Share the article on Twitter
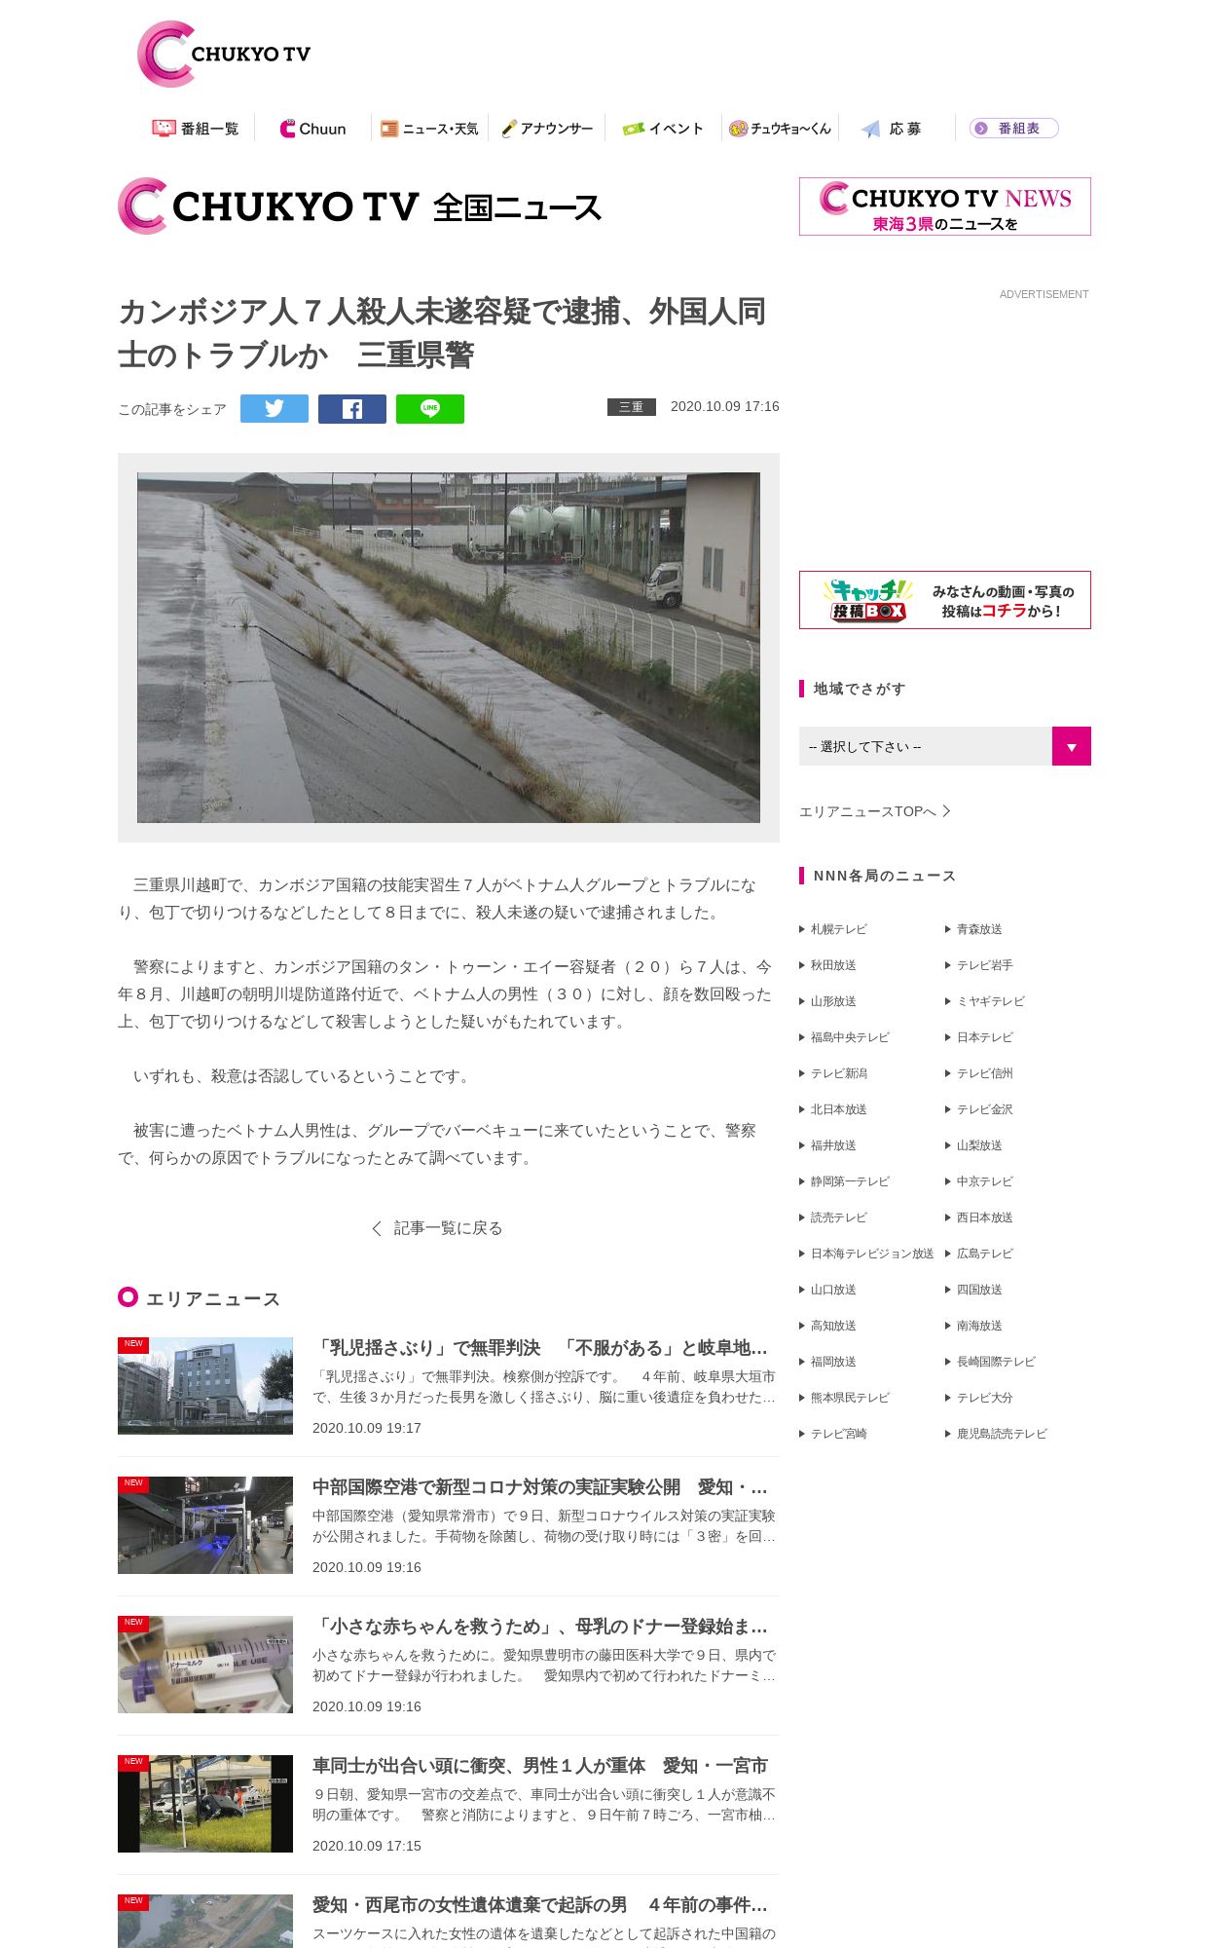The width and height of the screenshot is (1209, 1948). click(x=275, y=409)
